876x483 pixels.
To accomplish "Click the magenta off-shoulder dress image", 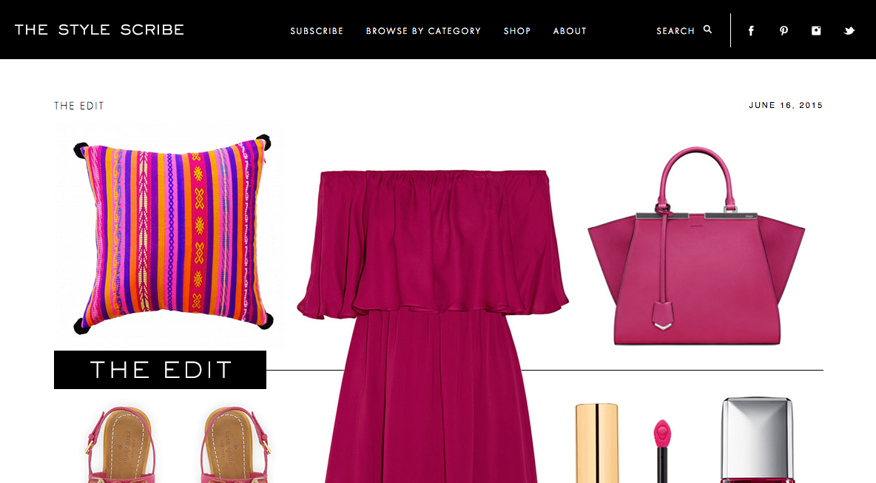I will coord(432,327).
